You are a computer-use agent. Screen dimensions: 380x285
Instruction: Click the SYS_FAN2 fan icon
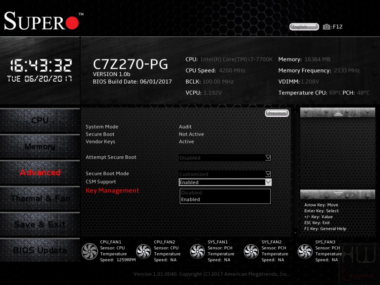(251, 251)
